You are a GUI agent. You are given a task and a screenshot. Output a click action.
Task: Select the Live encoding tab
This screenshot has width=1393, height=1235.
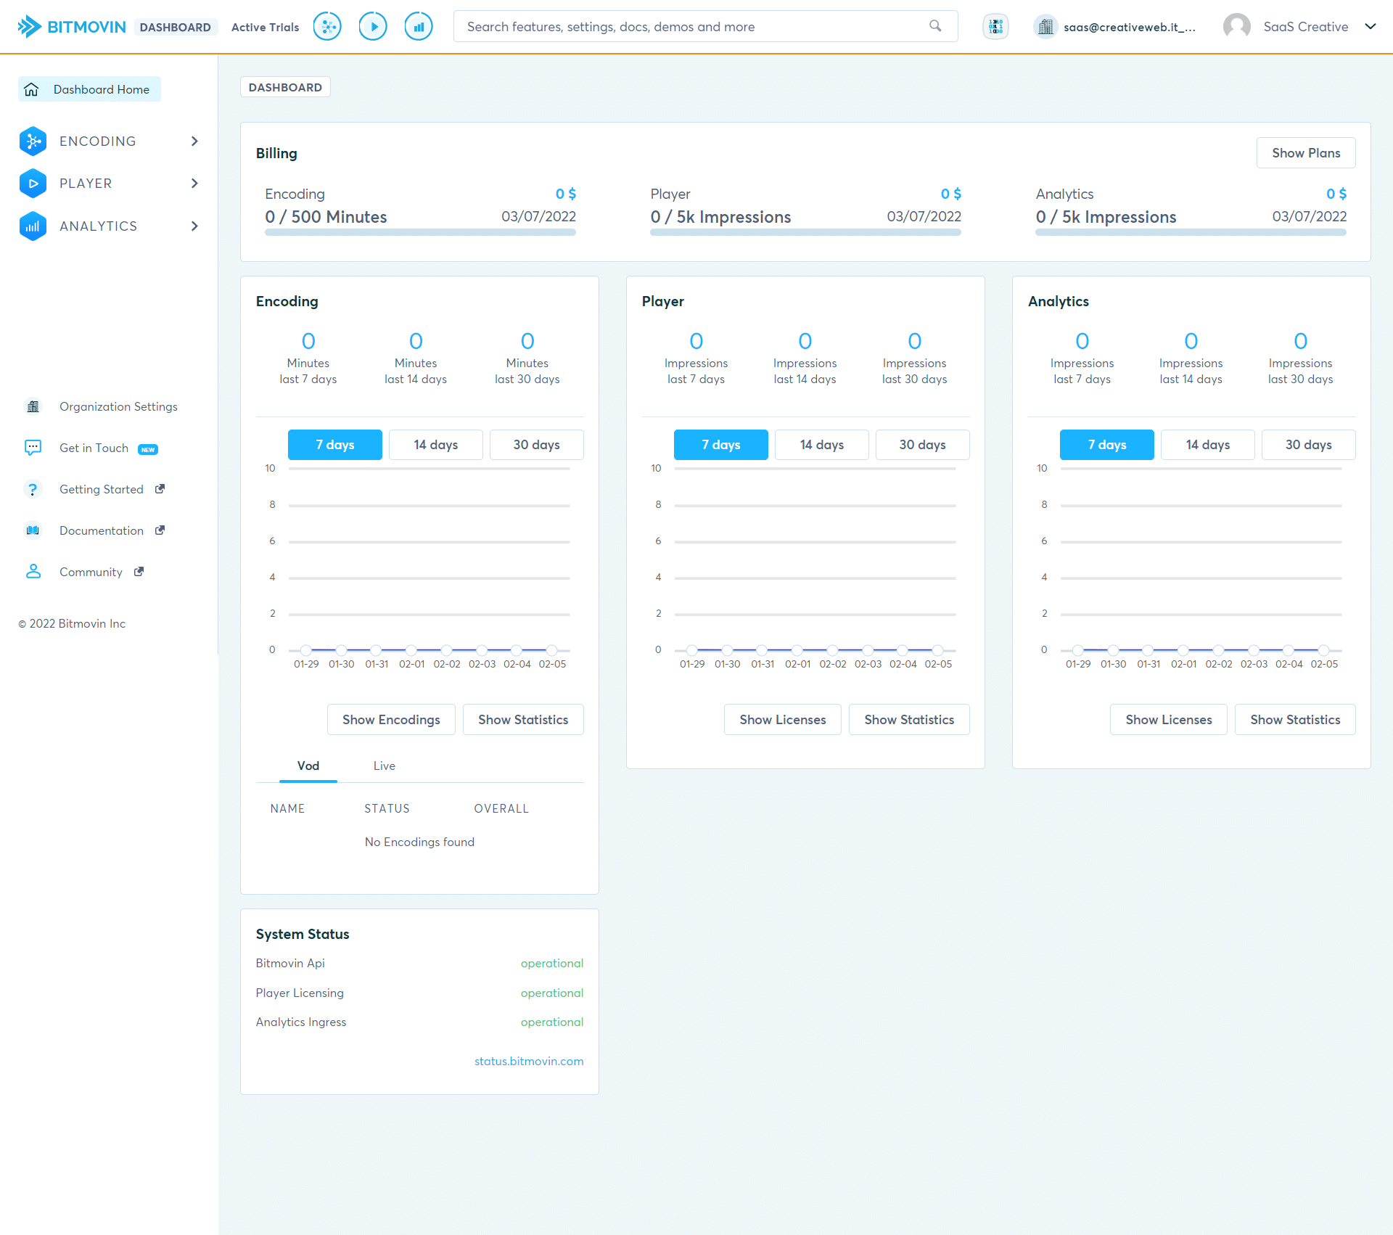pos(384,766)
